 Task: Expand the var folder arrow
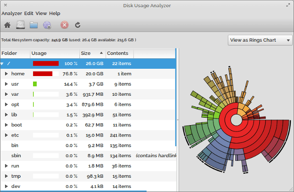click(x=6, y=94)
